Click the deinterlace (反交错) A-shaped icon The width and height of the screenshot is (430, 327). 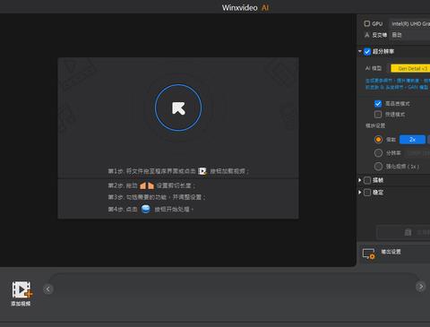point(367,35)
